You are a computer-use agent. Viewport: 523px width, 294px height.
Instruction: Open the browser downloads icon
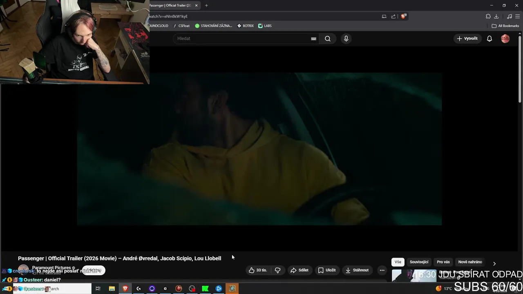point(496,16)
